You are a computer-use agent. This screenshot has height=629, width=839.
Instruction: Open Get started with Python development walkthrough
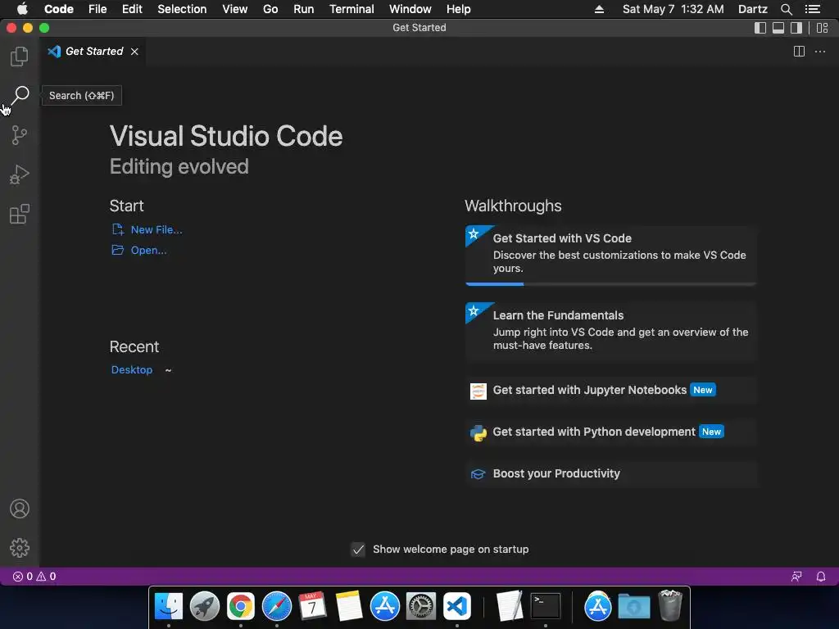[x=610, y=432]
